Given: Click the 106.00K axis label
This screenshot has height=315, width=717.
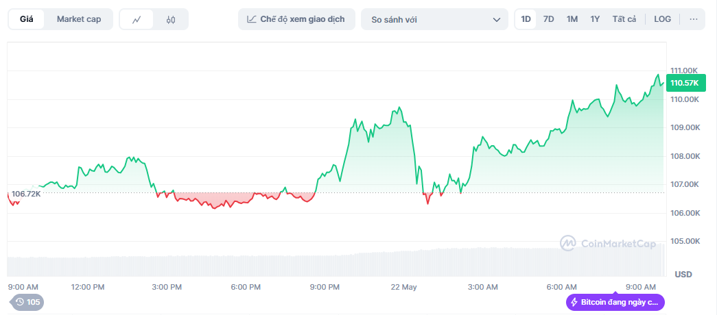Looking at the screenshot, I should click(685, 213).
